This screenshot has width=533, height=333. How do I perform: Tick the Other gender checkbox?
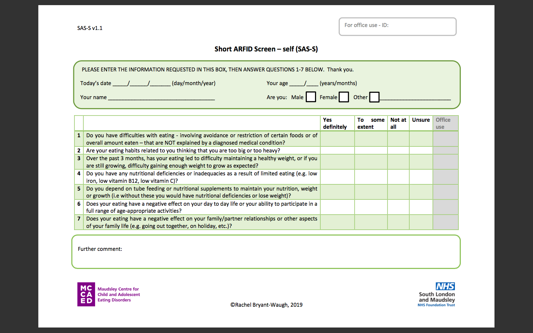click(x=374, y=97)
